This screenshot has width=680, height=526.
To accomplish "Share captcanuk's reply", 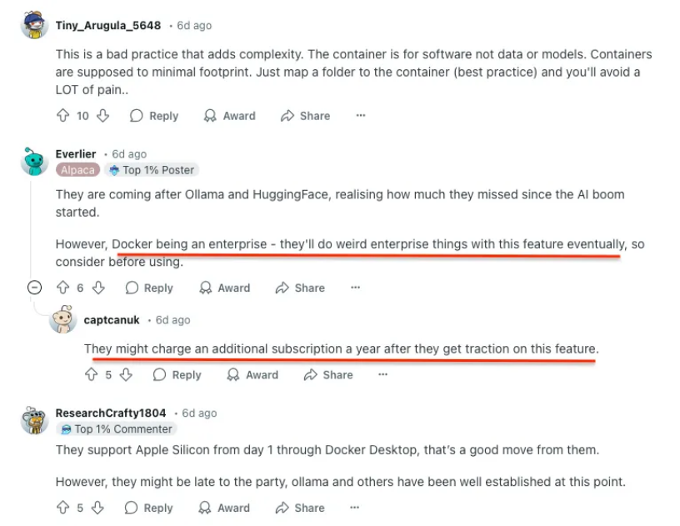I will point(328,375).
